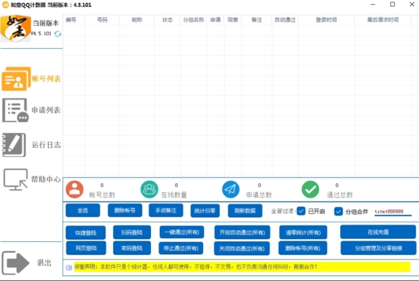
Task: Click the 自动通过 column header
Action: click(x=285, y=20)
